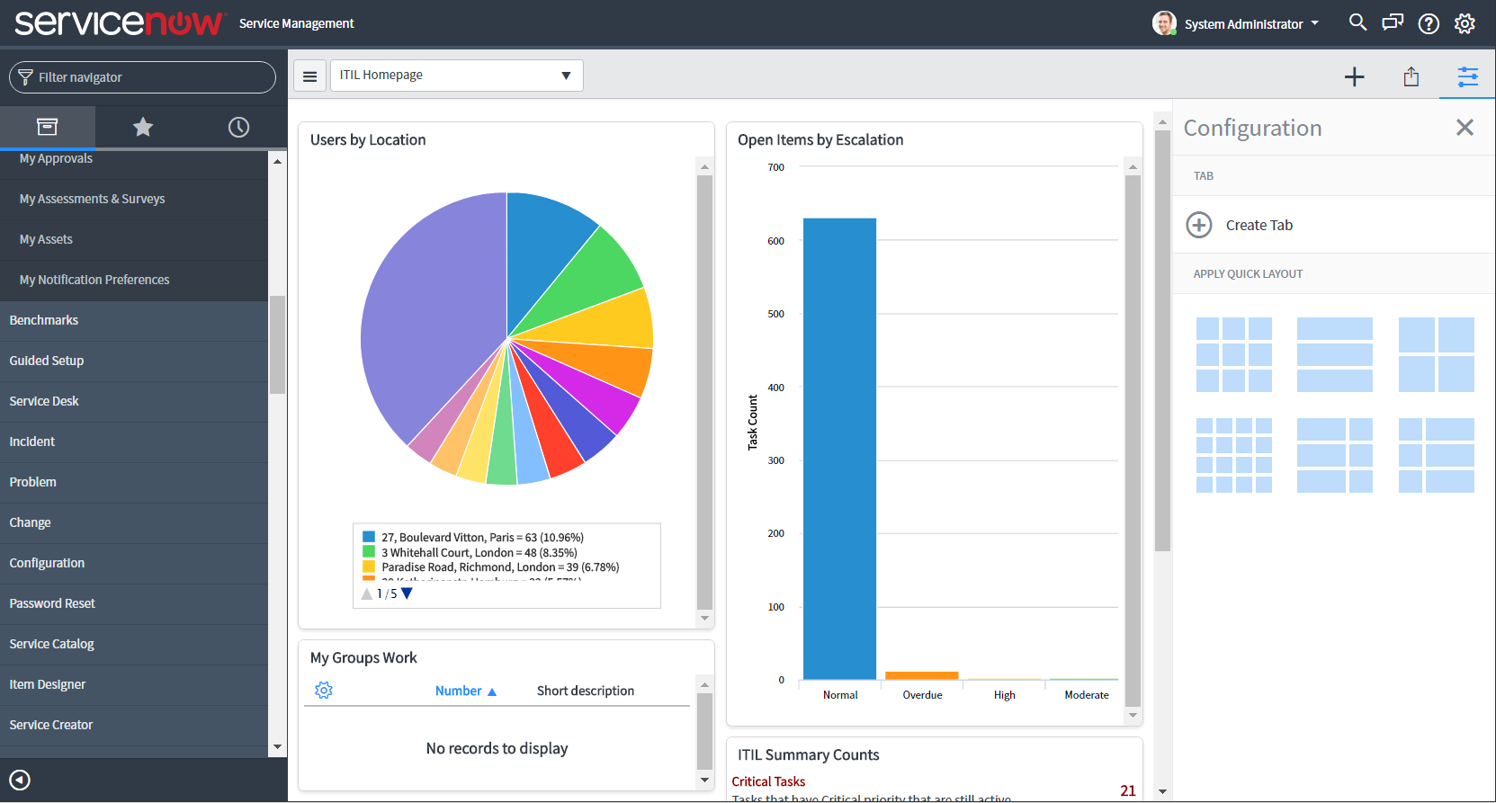This screenshot has width=1496, height=803.
Task: Click the navigator scrollbar down arrow
Action: tap(277, 747)
